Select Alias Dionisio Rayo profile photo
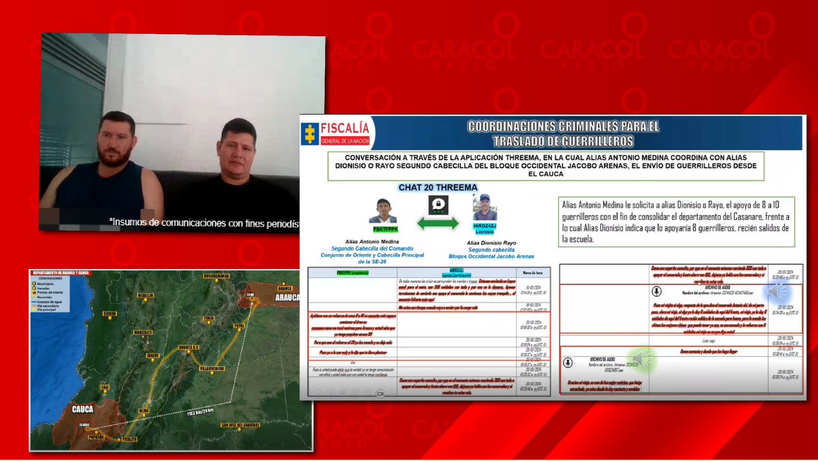This screenshot has width=818, height=461. [484, 208]
